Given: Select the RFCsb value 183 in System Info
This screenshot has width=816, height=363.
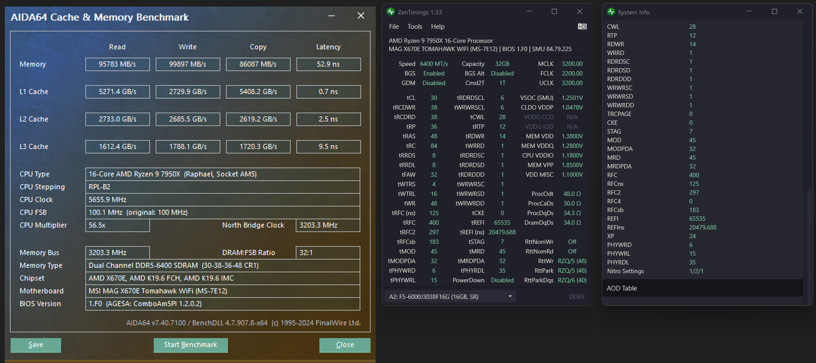Looking at the screenshot, I should coord(694,210).
